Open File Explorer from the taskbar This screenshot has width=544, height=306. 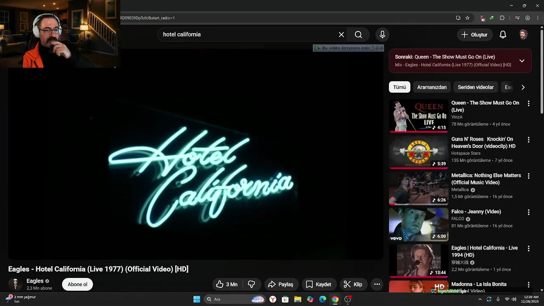297,299
